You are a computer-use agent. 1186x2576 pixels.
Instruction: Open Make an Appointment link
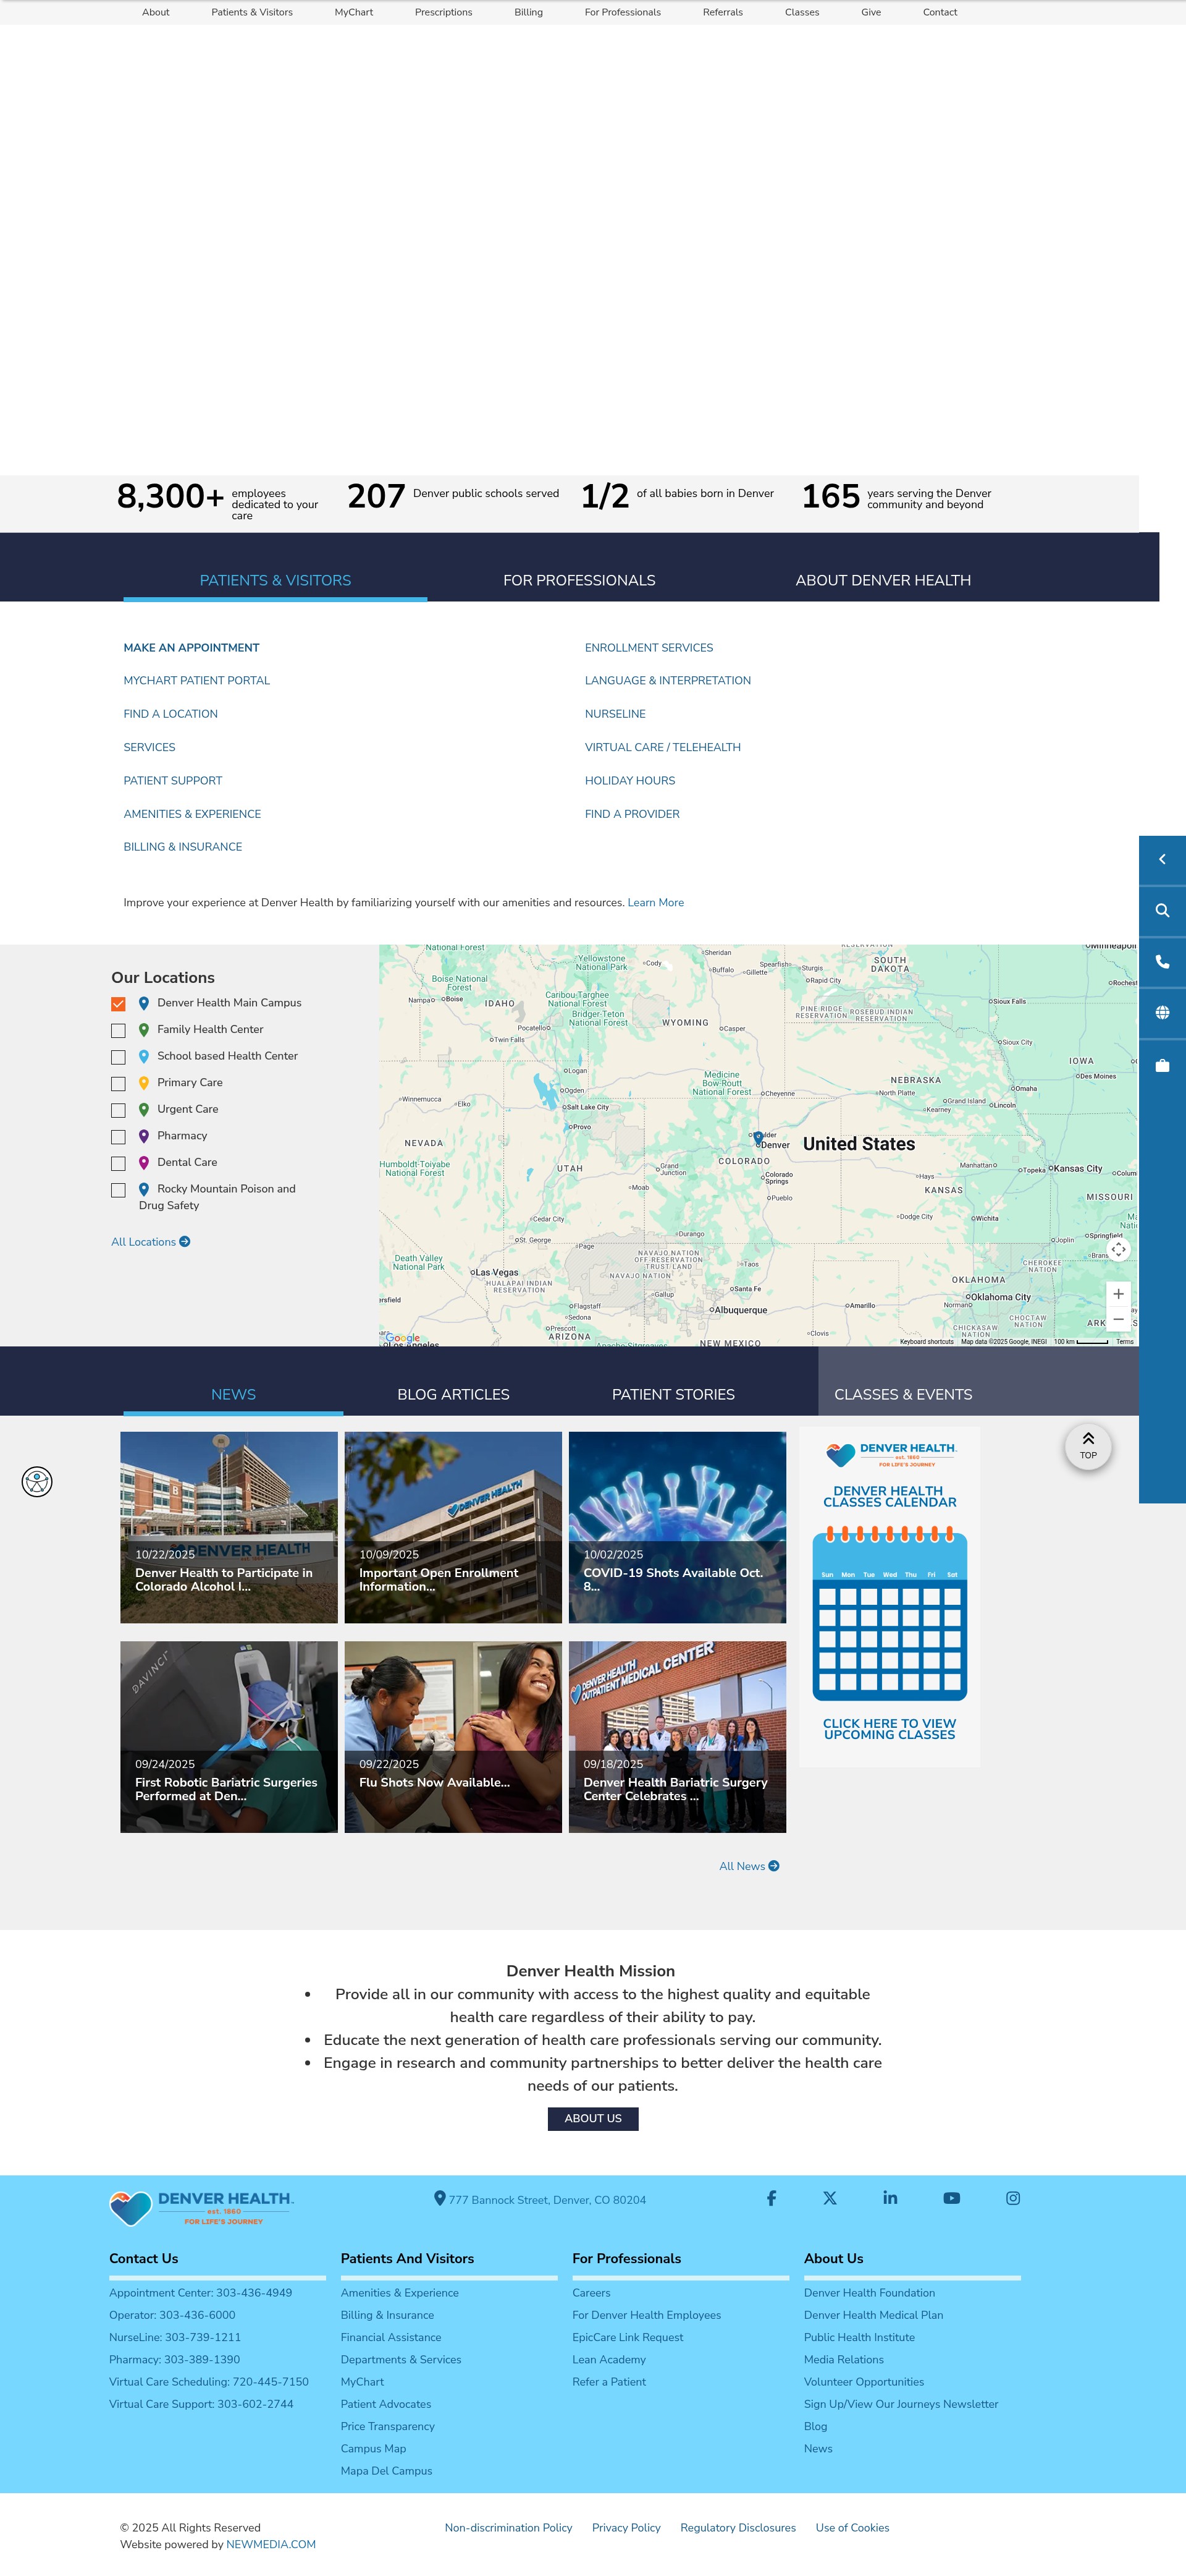point(192,648)
